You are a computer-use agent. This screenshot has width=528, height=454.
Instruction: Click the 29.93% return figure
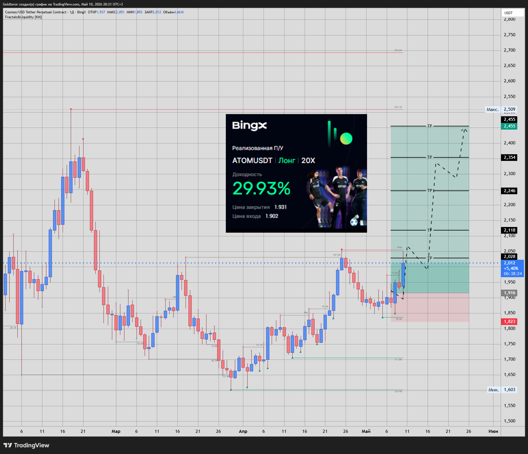coord(261,188)
